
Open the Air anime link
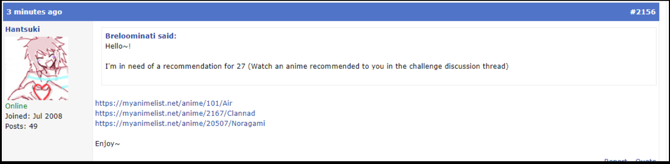click(x=163, y=103)
